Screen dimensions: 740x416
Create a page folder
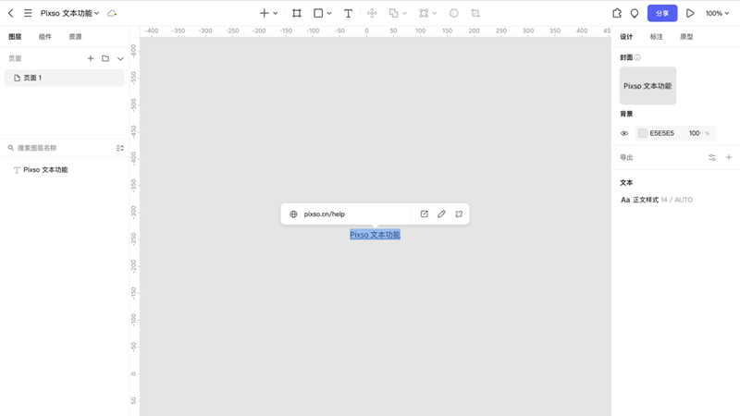[x=105, y=58]
